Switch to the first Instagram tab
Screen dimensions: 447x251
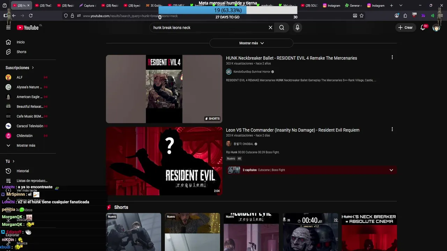332,6
